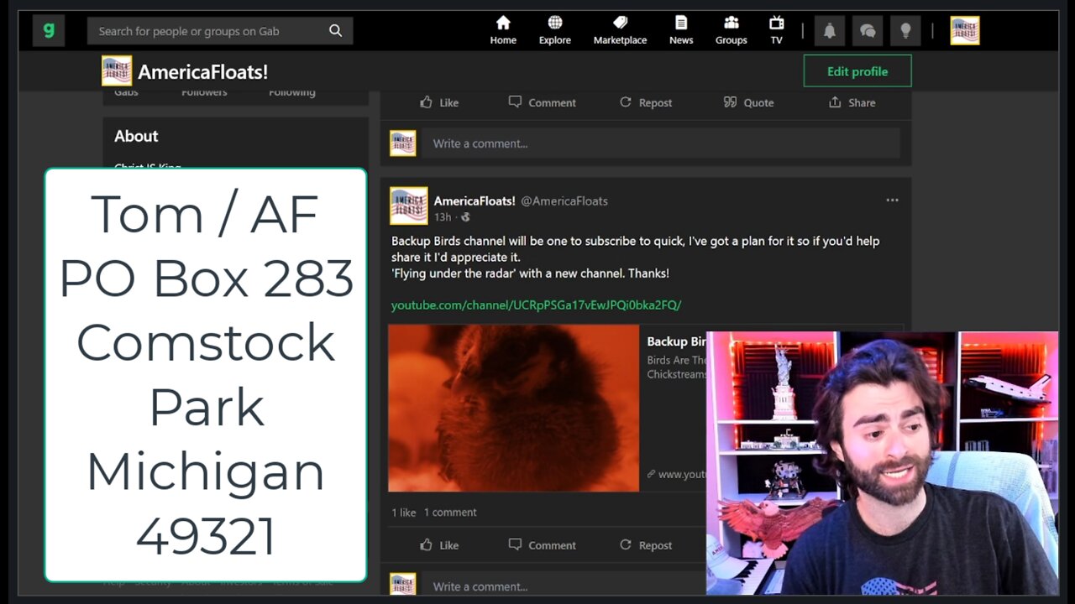This screenshot has height=604, width=1075.
Task: Click the post visibility globe icon
Action: tap(465, 217)
